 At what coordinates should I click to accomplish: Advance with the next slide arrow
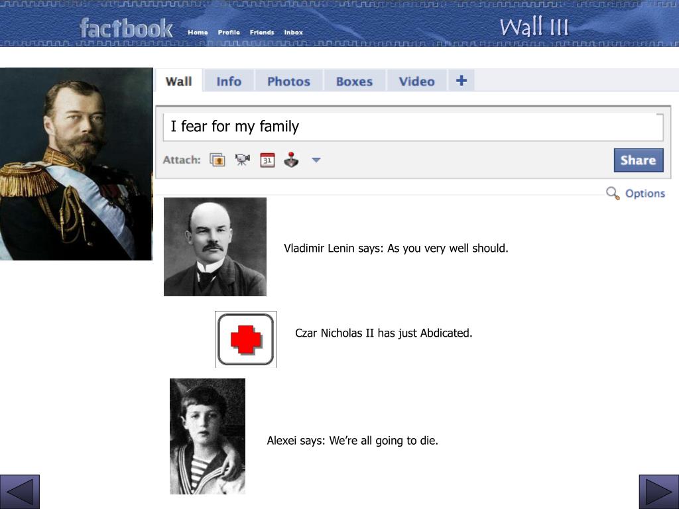pyautogui.click(x=658, y=492)
